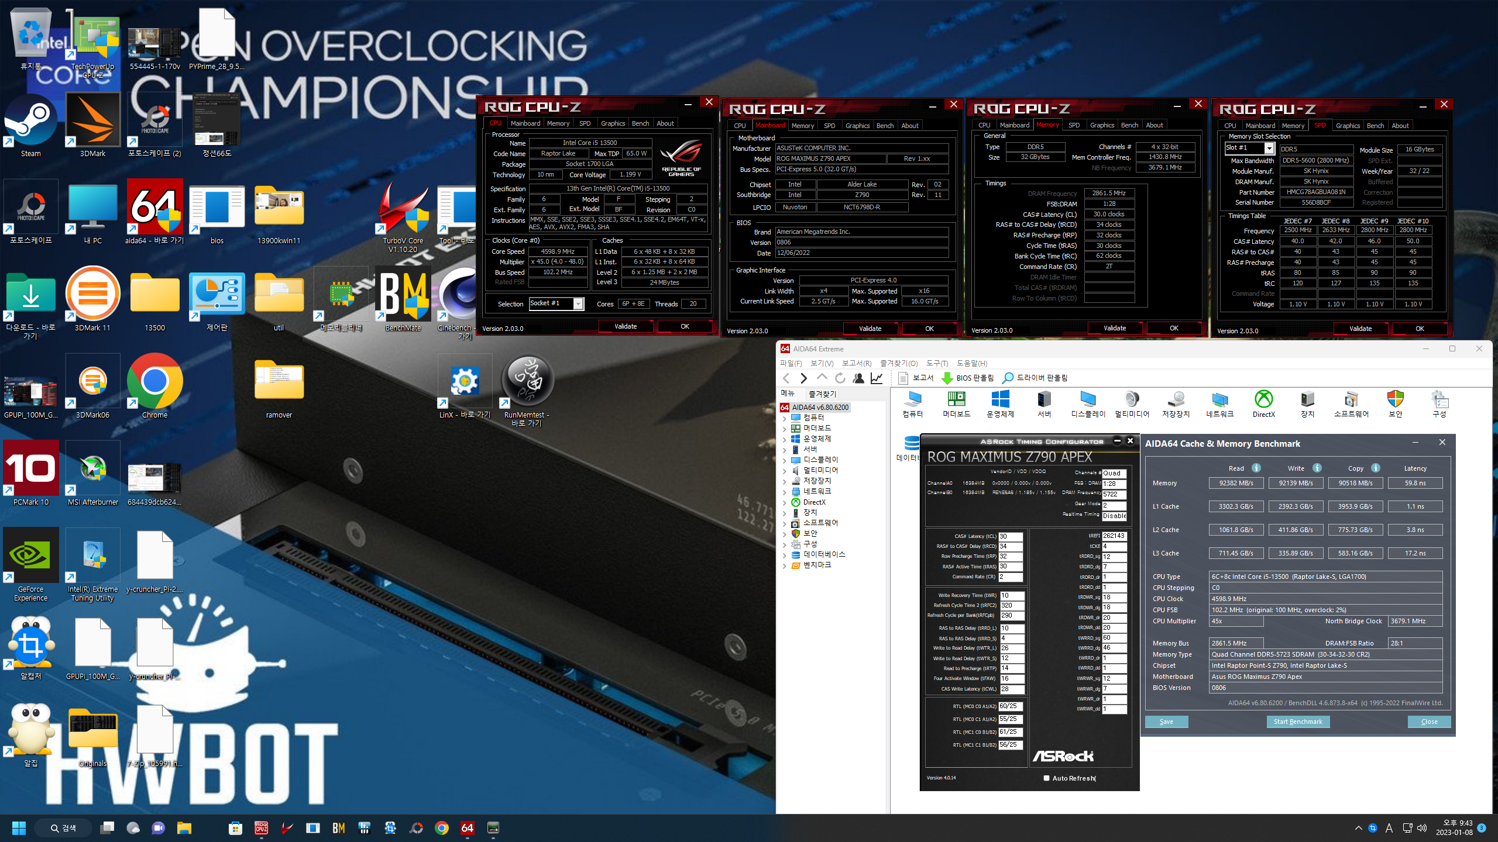Open AIDA64 Config category icon

(x=1439, y=404)
